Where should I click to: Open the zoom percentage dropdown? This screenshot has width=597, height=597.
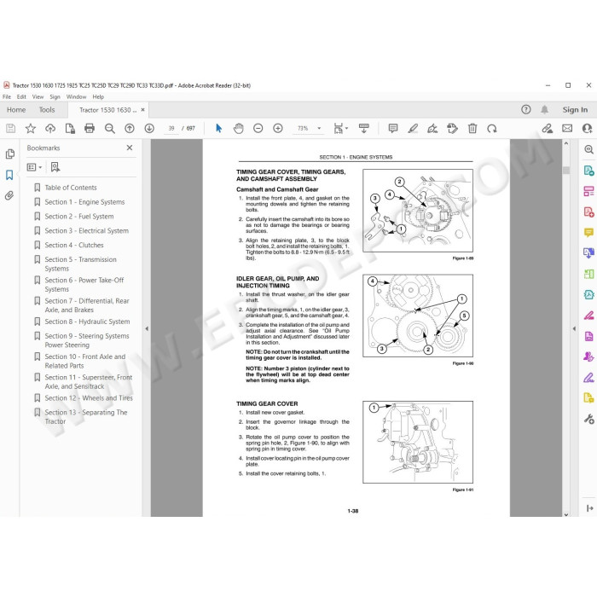pyautogui.click(x=319, y=129)
